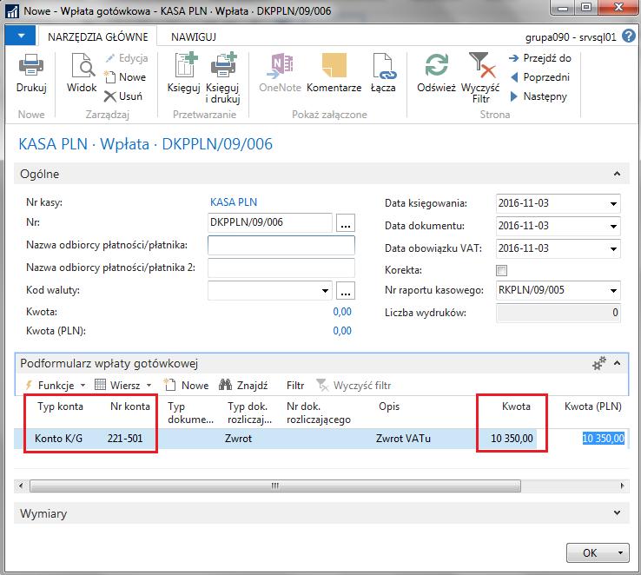Select description cell Zwrot VATu
The width and height of the screenshot is (641, 575).
[x=403, y=439]
